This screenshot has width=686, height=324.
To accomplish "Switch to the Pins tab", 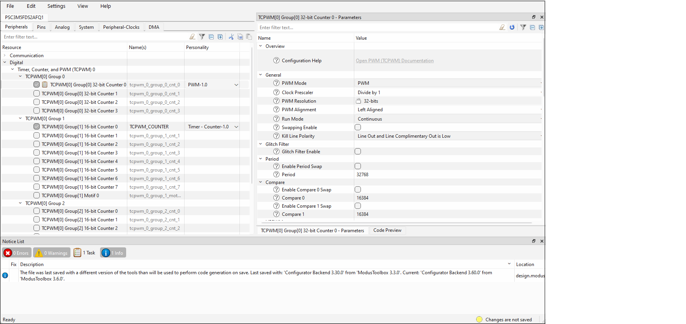I will 41,27.
